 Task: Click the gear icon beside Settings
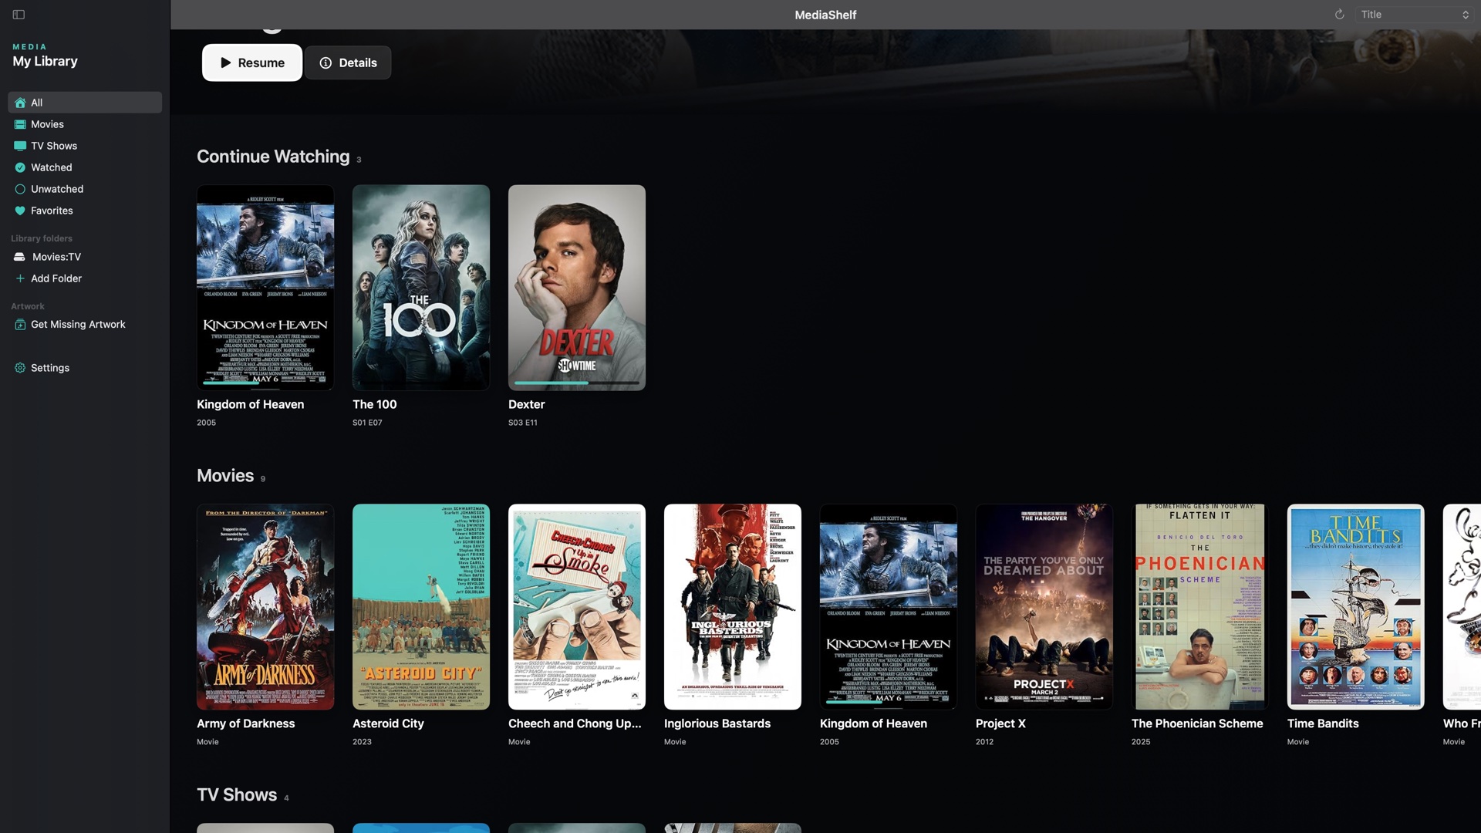[x=20, y=368]
